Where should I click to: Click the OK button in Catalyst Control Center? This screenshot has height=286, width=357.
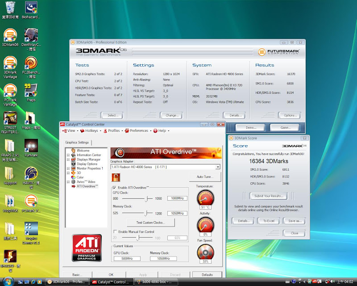pyautogui.click(x=111, y=274)
